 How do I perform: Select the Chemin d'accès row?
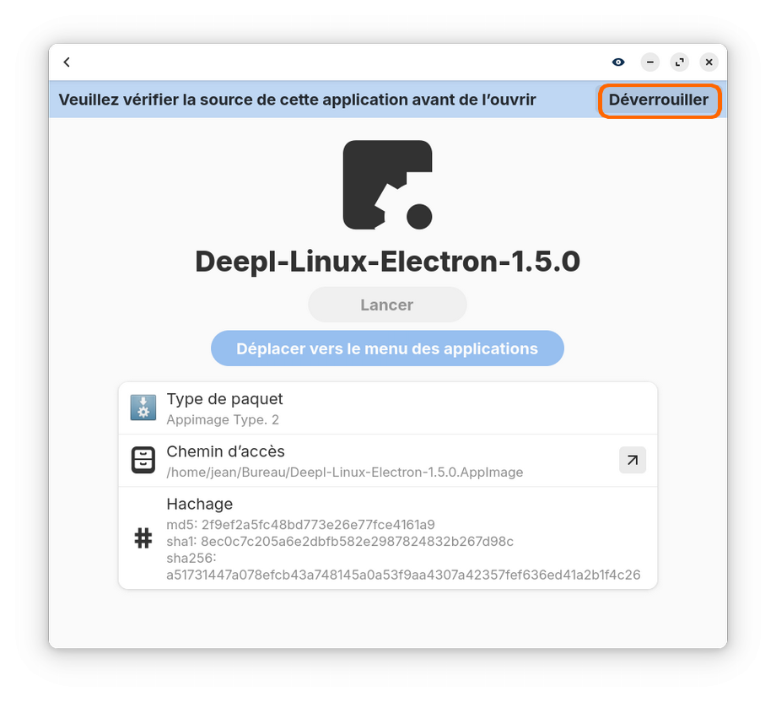[388, 461]
